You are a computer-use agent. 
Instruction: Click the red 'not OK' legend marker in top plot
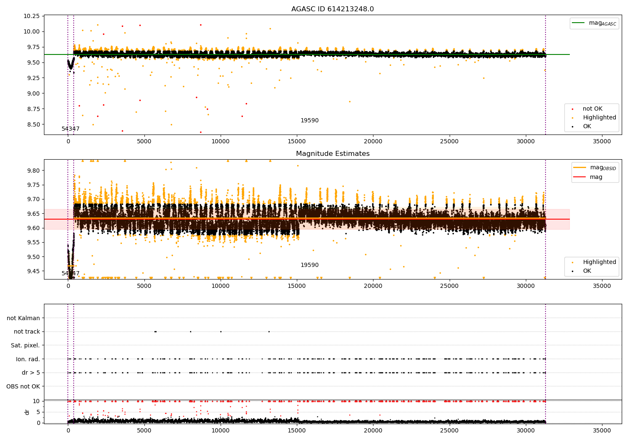coord(572,109)
